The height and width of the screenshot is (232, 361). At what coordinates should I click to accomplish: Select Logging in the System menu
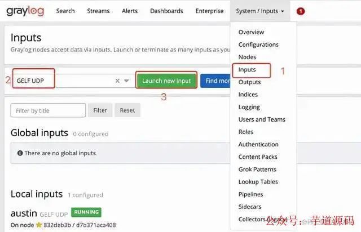249,107
